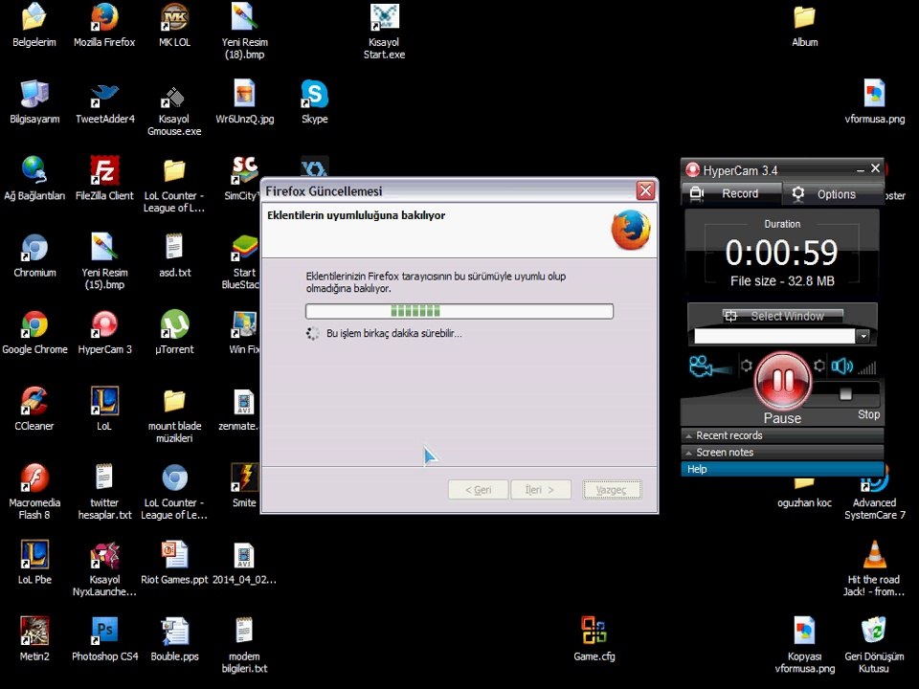Select Kısayol NyxLaunche... shortcut icon
Screen dimensions: 919x689
pos(104,554)
